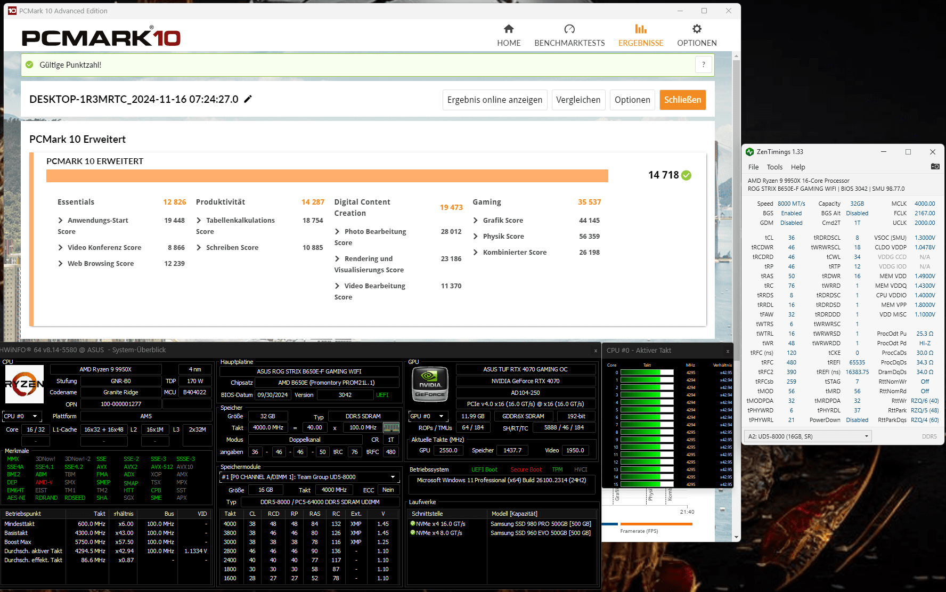Click ZenTimings screenshot camera icon

pos(935,167)
